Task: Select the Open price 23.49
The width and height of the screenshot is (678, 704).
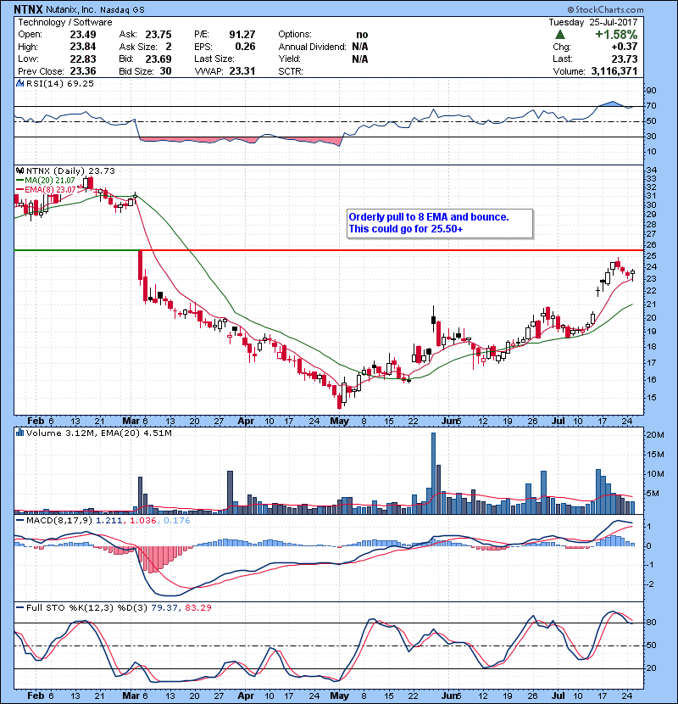Action: 83,35
